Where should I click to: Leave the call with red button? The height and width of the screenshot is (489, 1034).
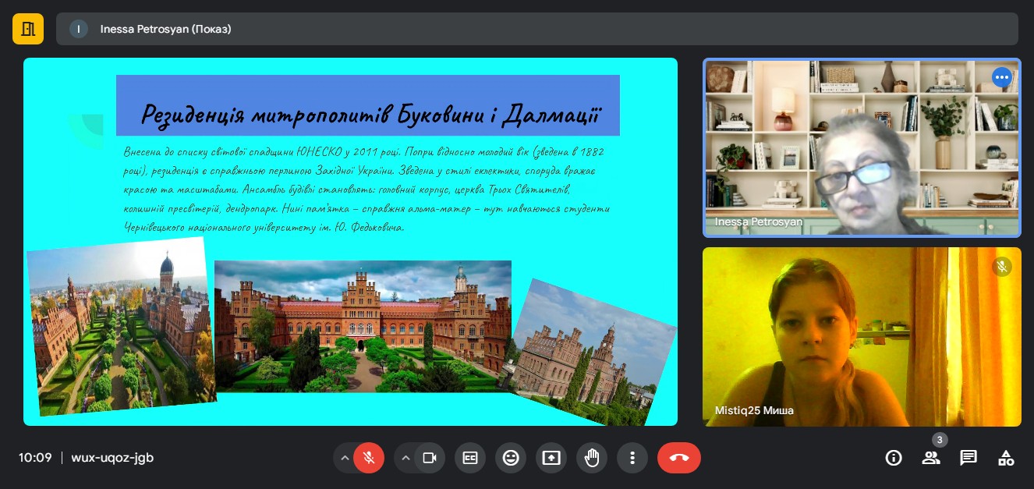point(678,458)
